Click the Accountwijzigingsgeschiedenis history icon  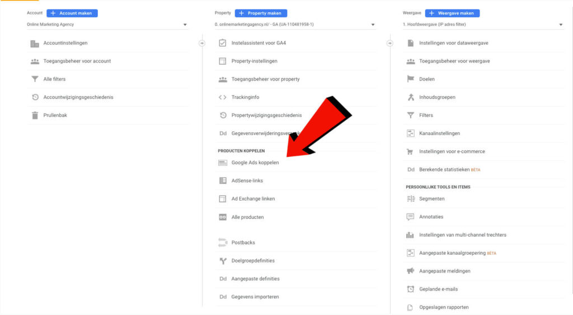coord(35,97)
